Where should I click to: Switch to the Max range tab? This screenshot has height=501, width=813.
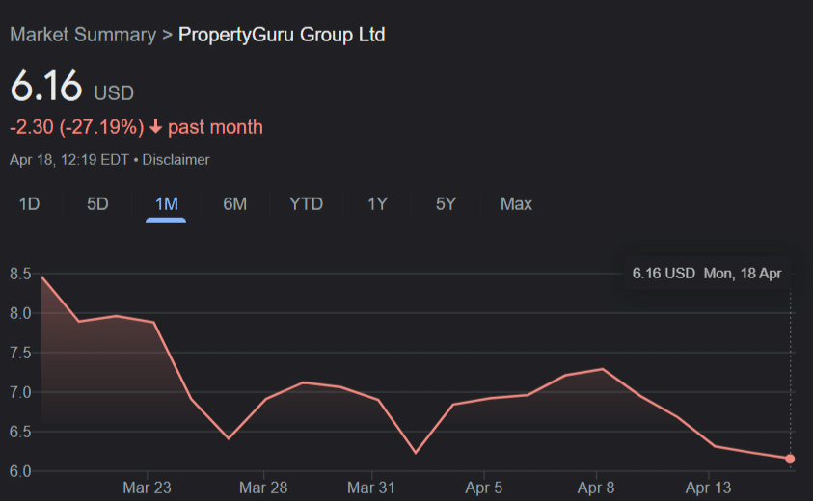pyautogui.click(x=516, y=204)
